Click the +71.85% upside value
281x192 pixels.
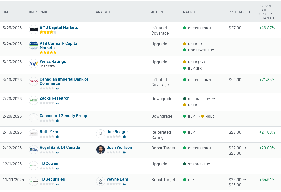(267, 80)
